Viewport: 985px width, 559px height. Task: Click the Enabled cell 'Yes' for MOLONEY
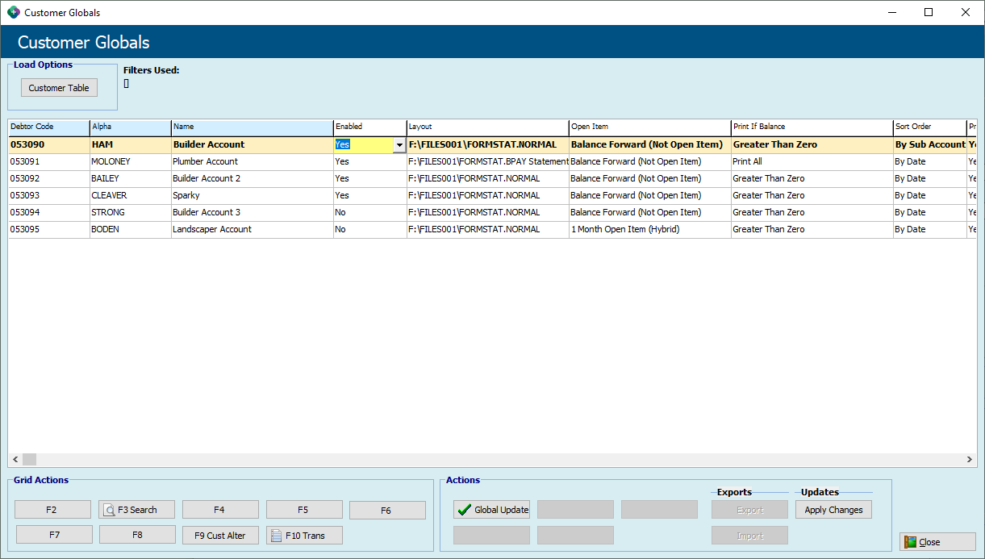tap(370, 161)
